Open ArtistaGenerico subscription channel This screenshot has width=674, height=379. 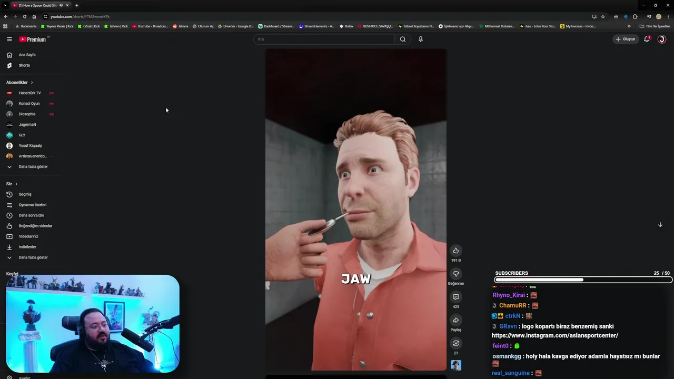tap(33, 156)
